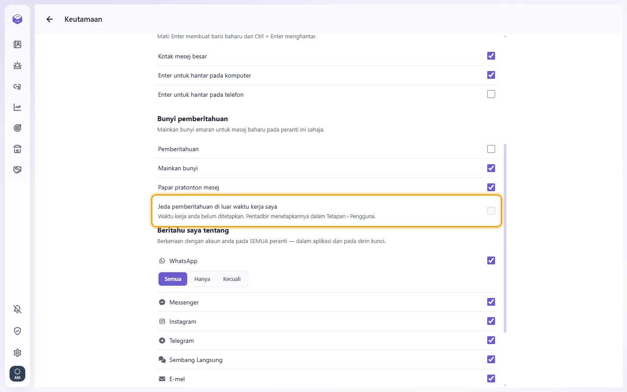
Task: Open the reply-with-person icon in the sidebar
Action: (x=17, y=86)
